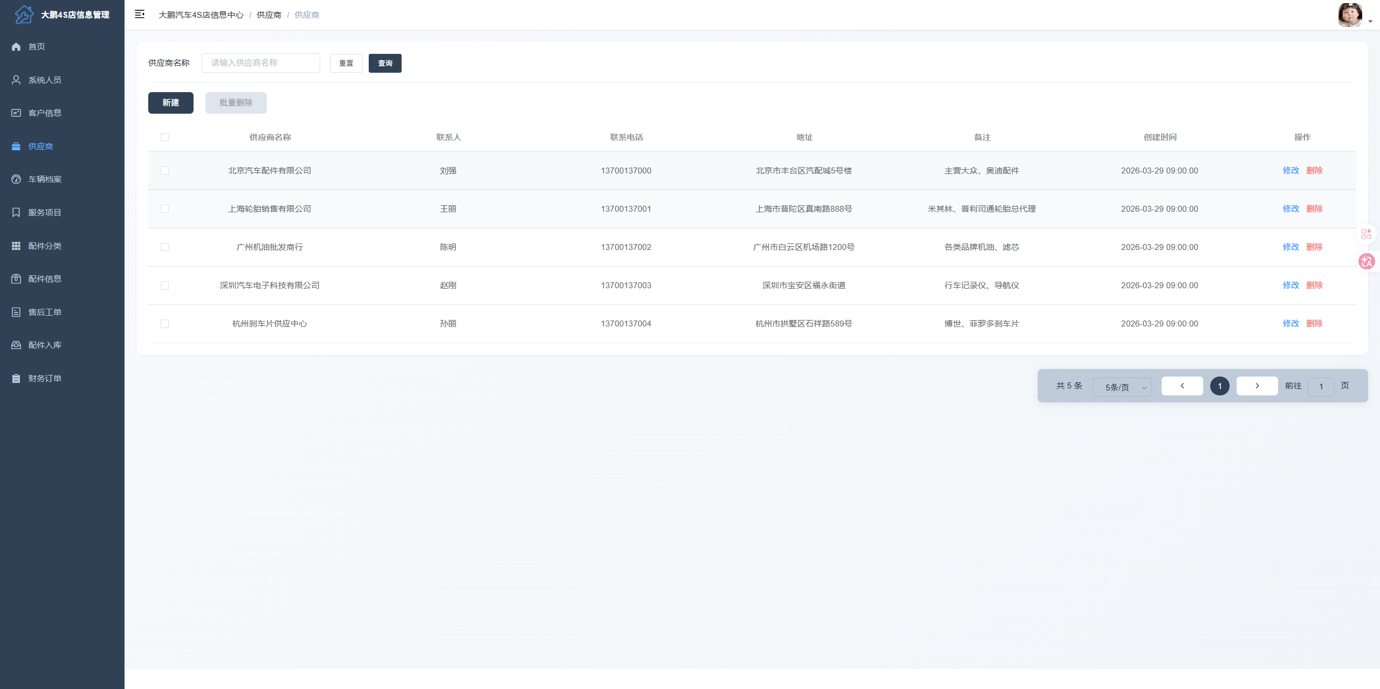
Task: Click 删除 for 北京汽车配件有限公司
Action: 1315,171
